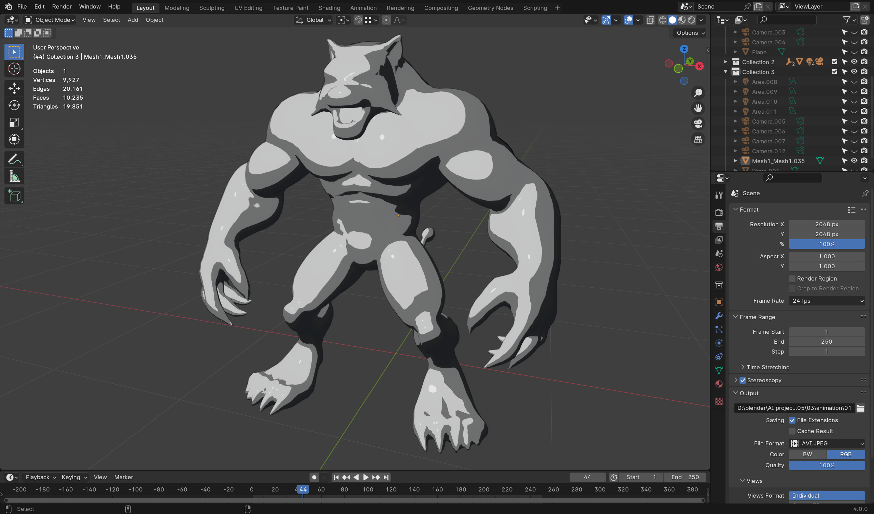Switch to the Shading workspace tab
The image size is (874, 514).
tap(329, 8)
